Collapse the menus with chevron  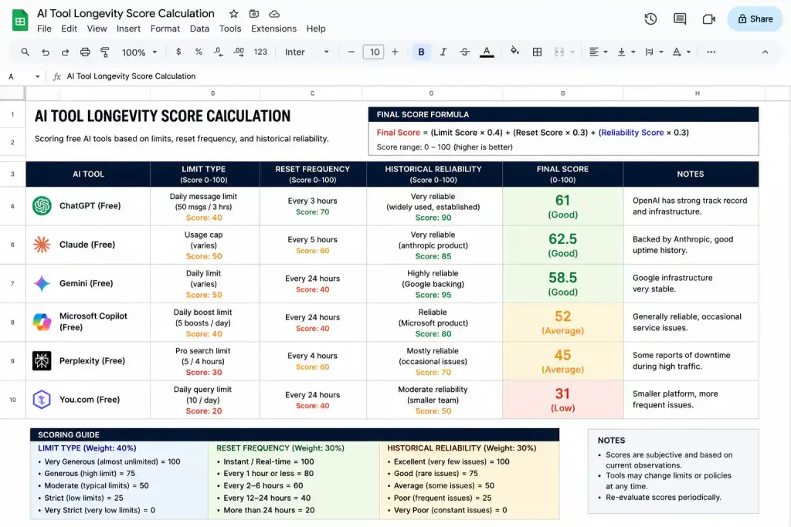tap(766, 52)
